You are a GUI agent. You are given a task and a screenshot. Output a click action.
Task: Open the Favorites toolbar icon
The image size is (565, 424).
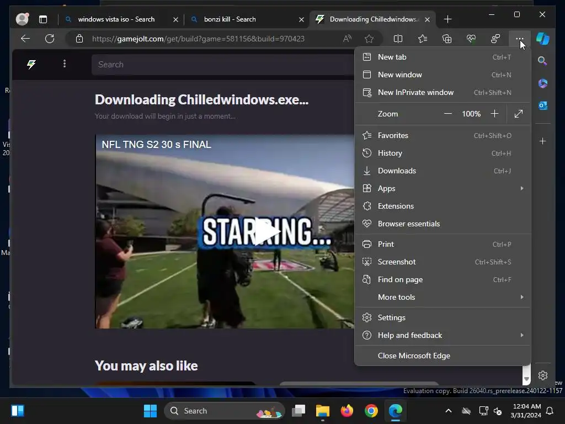pos(423,39)
